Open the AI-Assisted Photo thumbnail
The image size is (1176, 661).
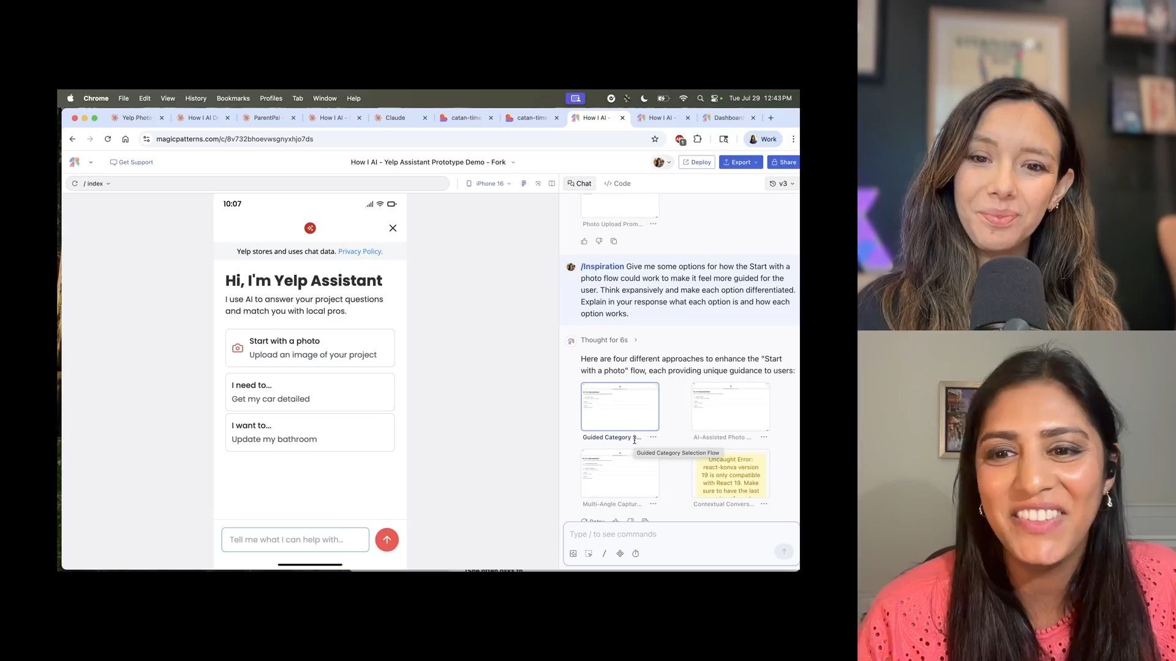[731, 406]
